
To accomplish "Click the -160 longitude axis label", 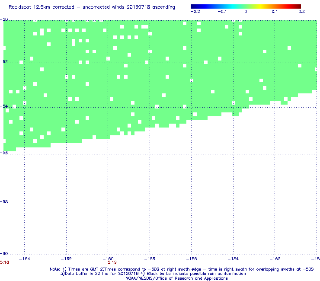I will (108, 259).
